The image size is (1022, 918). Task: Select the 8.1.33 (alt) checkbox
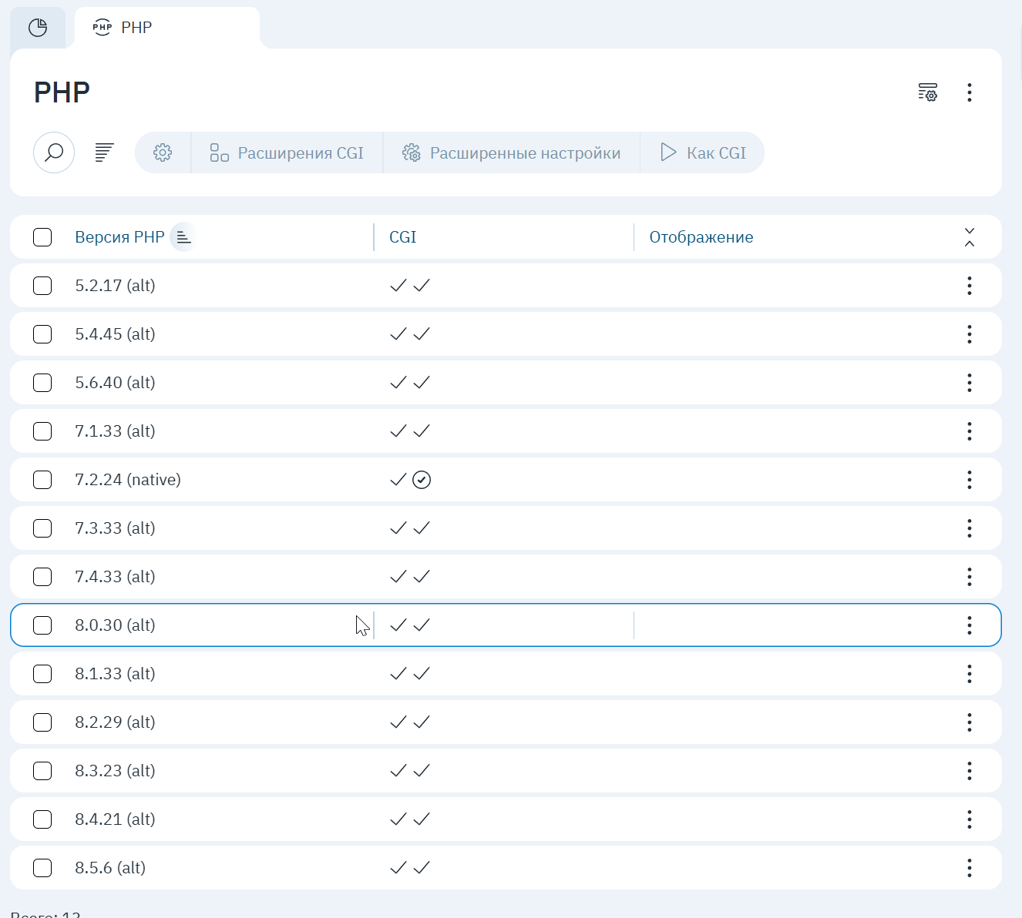pos(42,674)
